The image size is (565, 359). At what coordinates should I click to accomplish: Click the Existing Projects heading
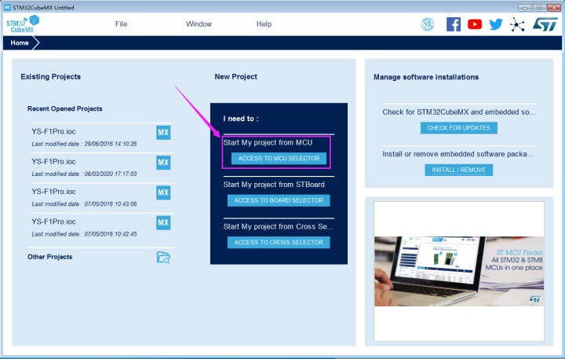(x=50, y=76)
